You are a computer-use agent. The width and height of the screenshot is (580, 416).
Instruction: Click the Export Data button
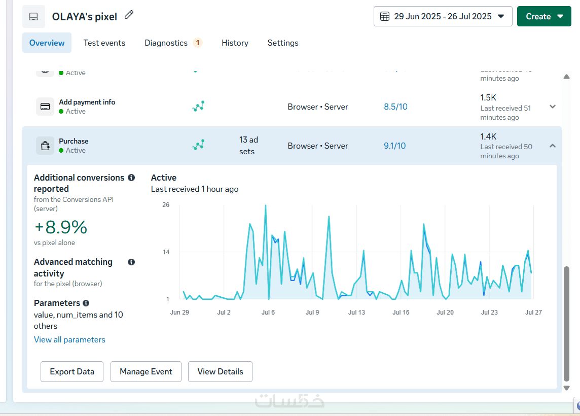point(72,371)
